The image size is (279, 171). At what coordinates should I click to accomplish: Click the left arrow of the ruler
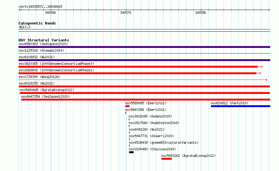click(x=19, y=10)
